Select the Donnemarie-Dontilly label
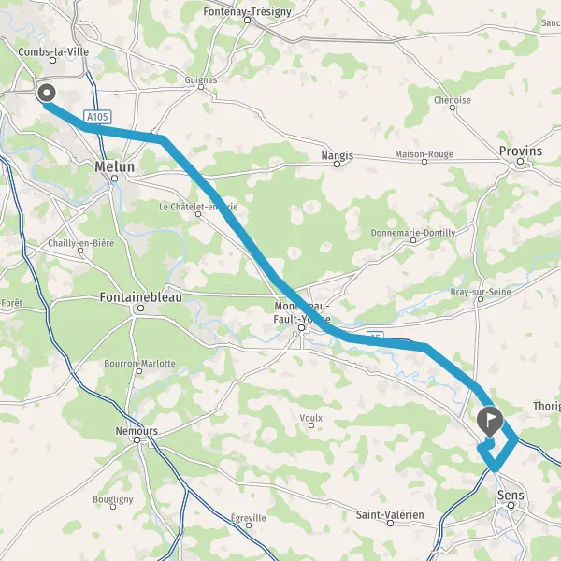 pyautogui.click(x=413, y=233)
